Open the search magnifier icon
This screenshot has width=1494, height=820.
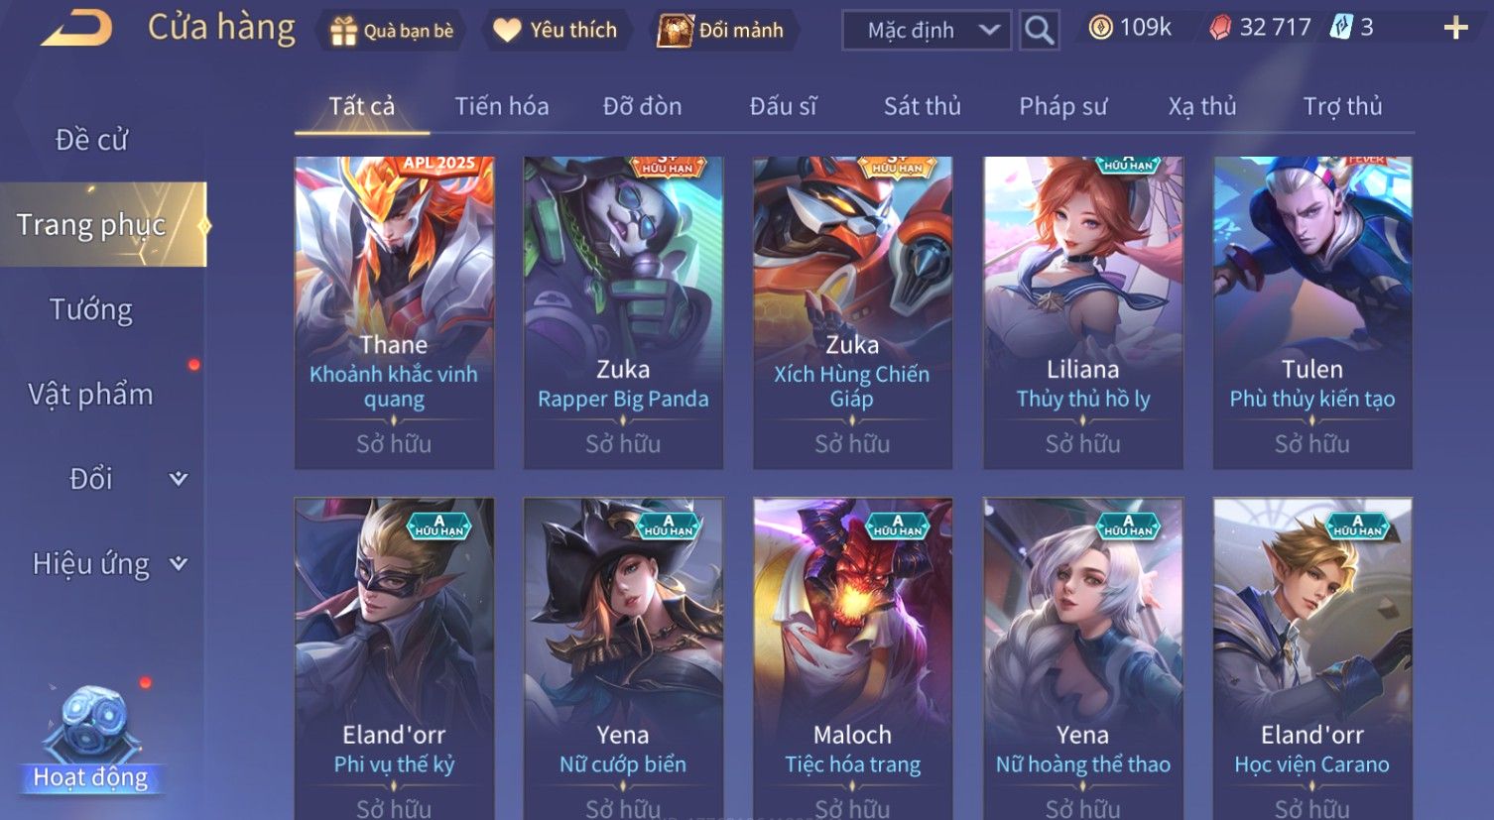pos(1039,31)
